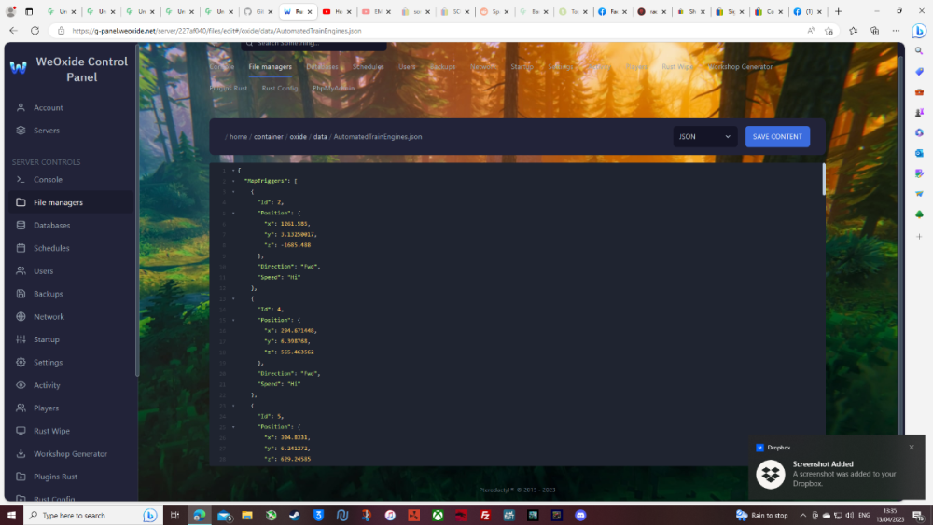Image resolution: width=933 pixels, height=525 pixels.
Task: Open Windows Start menu
Action: tap(11, 516)
